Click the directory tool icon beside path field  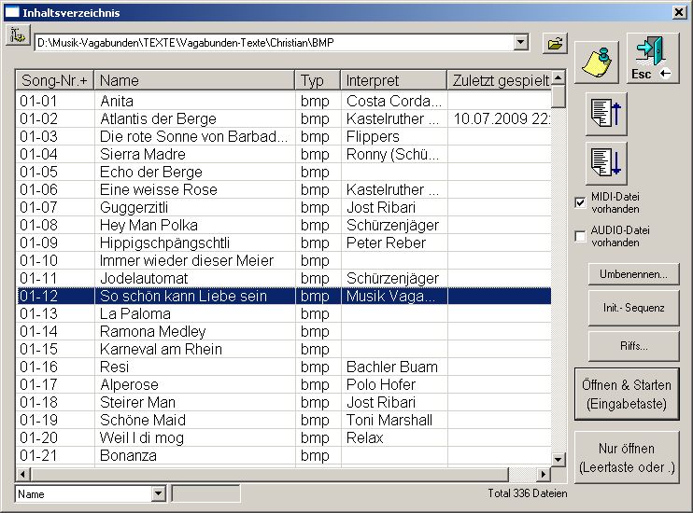(x=18, y=35)
